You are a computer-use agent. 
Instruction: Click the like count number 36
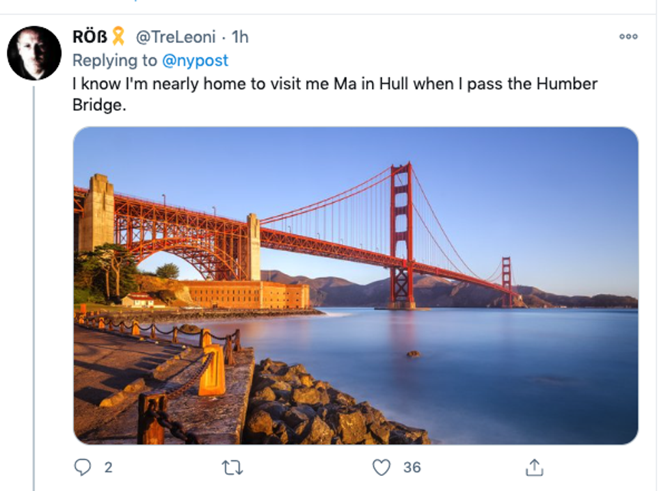click(412, 467)
